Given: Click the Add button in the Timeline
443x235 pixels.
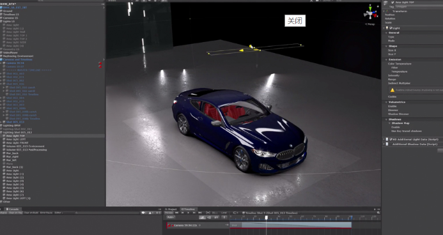Looking at the screenshot, I should coord(171,217).
